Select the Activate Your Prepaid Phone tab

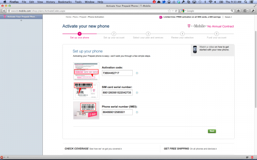click(x=21, y=17)
